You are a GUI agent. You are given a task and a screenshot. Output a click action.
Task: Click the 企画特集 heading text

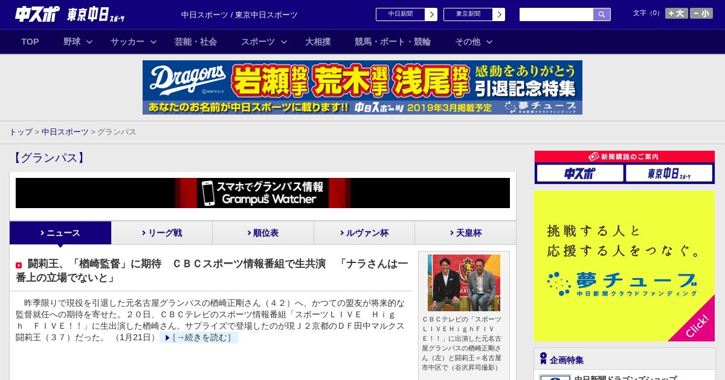click(567, 360)
